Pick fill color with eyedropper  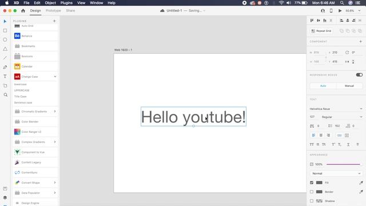(x=361, y=183)
